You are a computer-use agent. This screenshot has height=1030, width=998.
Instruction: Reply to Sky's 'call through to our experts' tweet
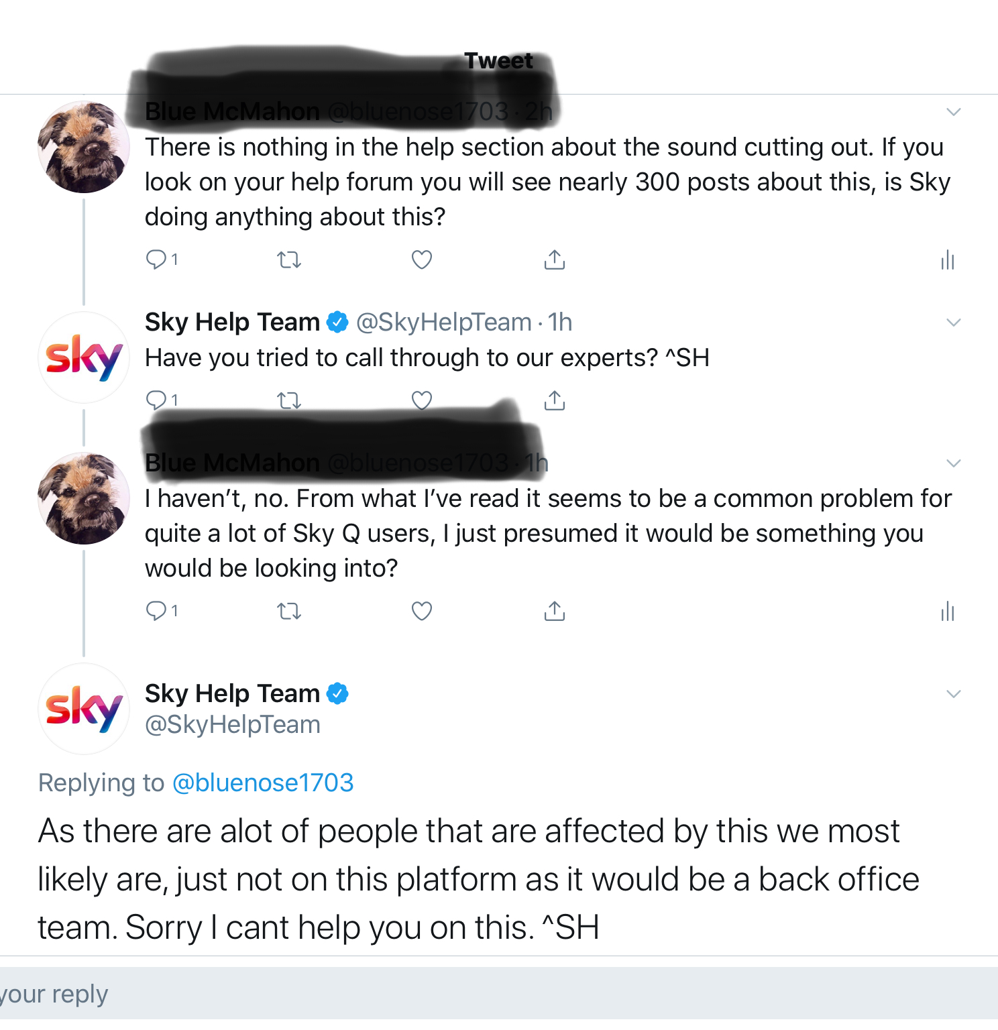coord(156,400)
